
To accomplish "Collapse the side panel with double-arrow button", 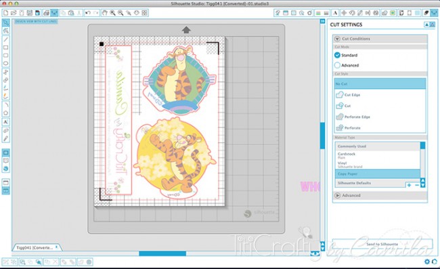I will pyautogui.click(x=322, y=21).
